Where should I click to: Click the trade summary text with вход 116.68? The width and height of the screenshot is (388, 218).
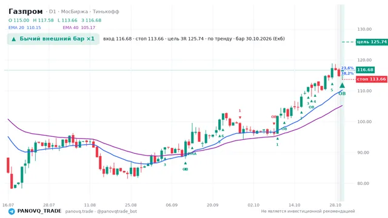click(x=194, y=39)
